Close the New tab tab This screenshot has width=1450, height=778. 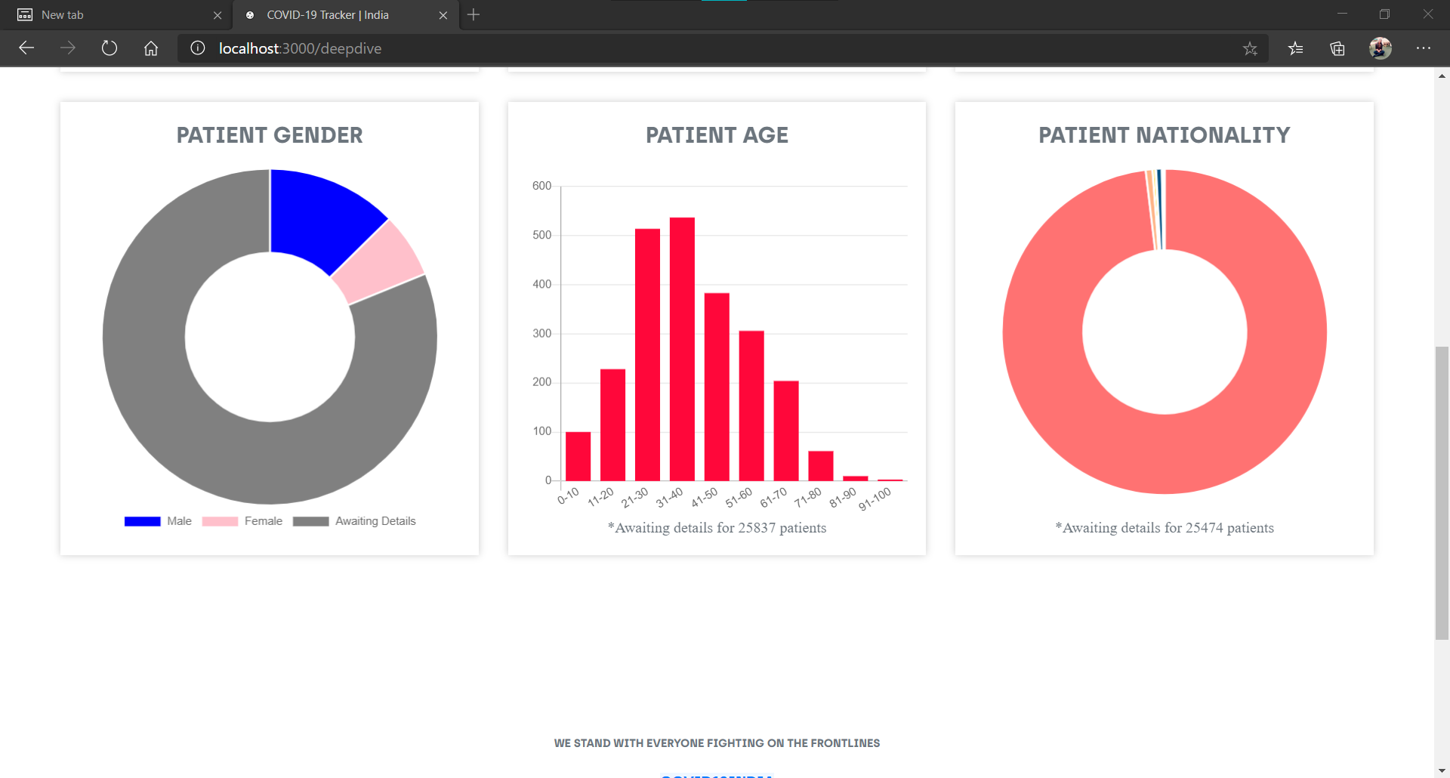pyautogui.click(x=217, y=15)
